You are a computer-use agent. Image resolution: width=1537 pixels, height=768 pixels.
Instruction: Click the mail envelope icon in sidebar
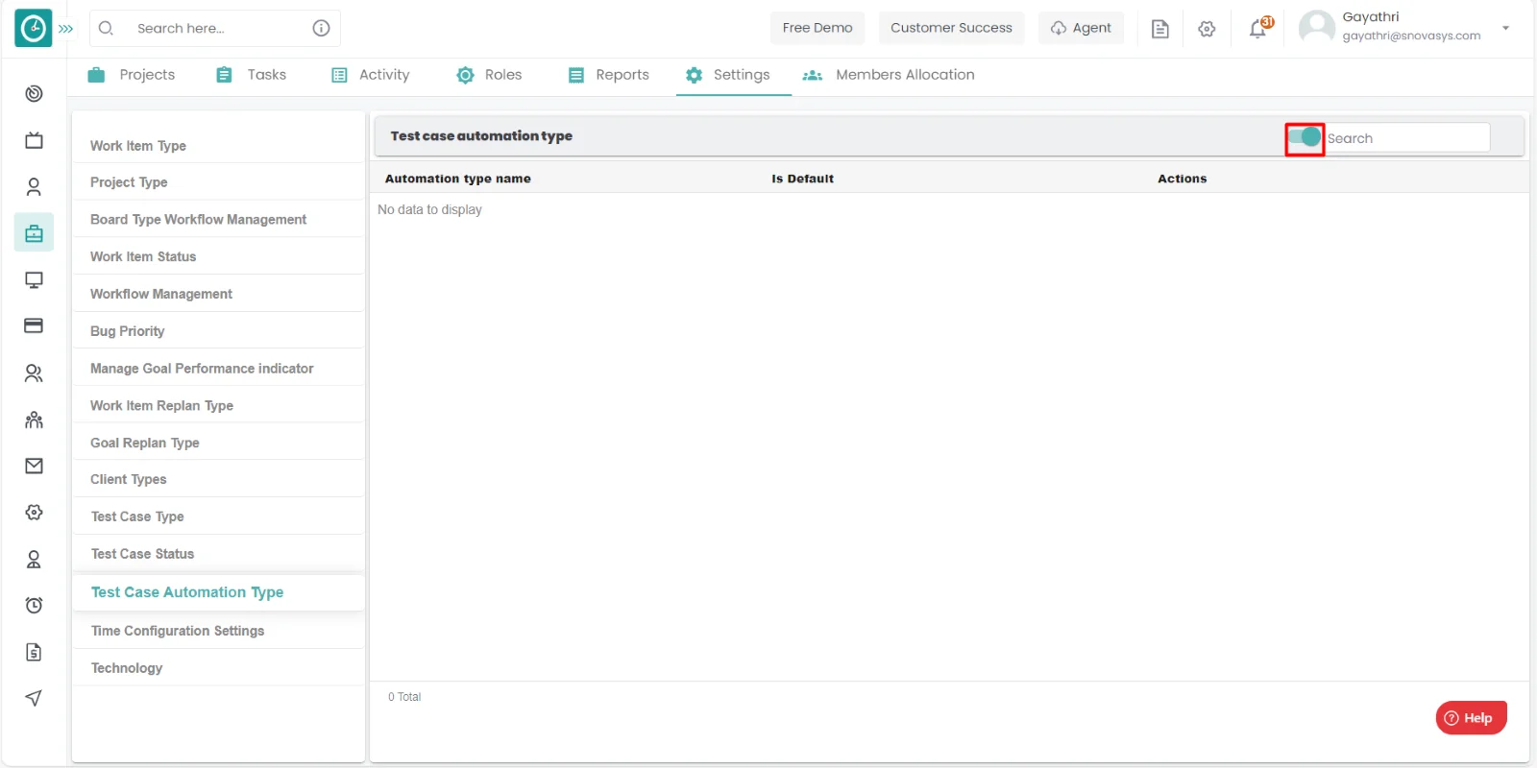[34, 466]
